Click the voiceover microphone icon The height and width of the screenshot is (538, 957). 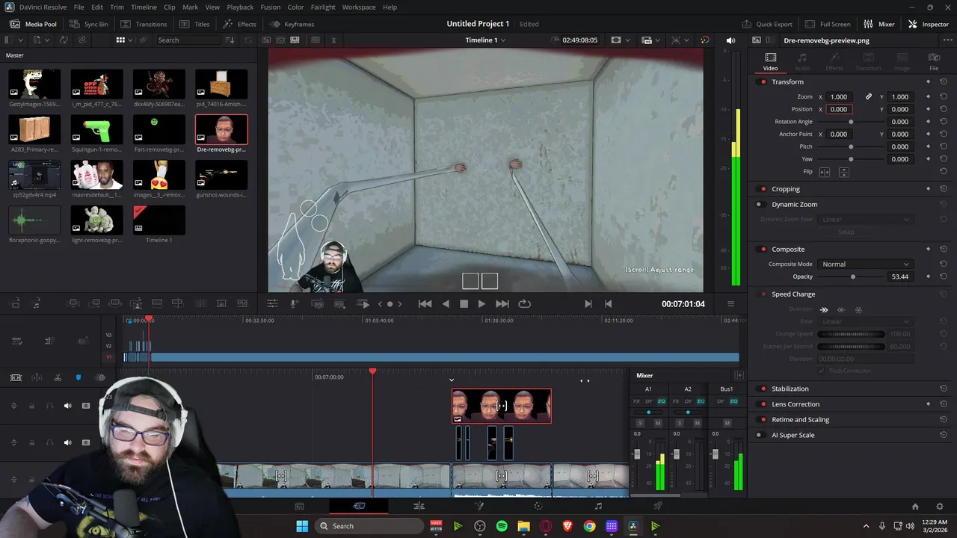point(295,303)
